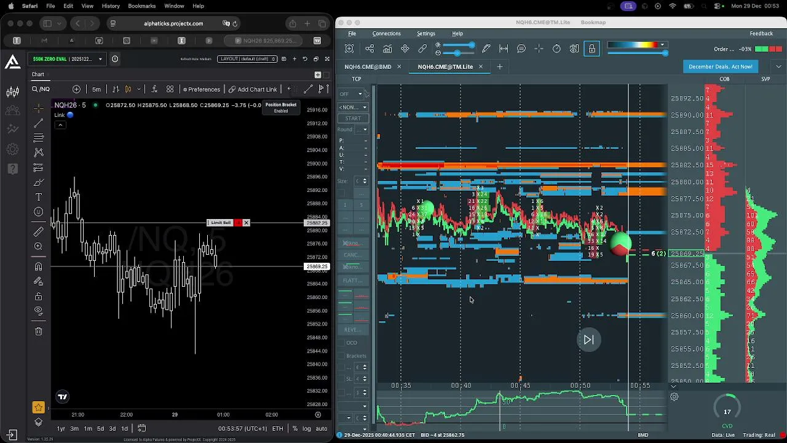This screenshot has width=787, height=443.
Task: Open the candlestick chart sidebar icon
Action: point(12,92)
